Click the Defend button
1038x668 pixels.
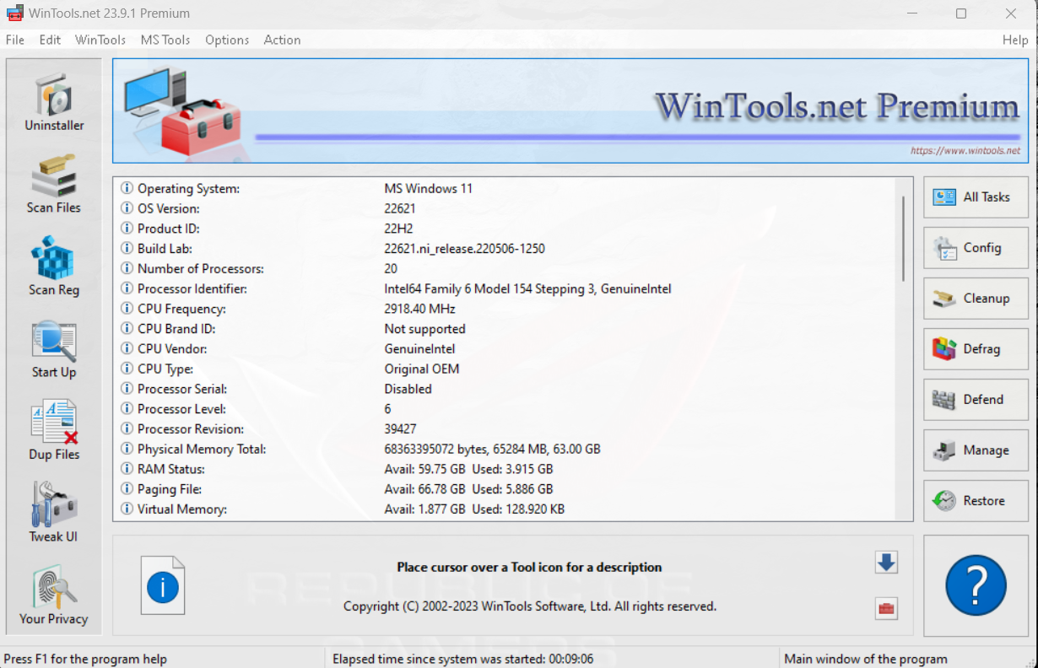pos(976,400)
